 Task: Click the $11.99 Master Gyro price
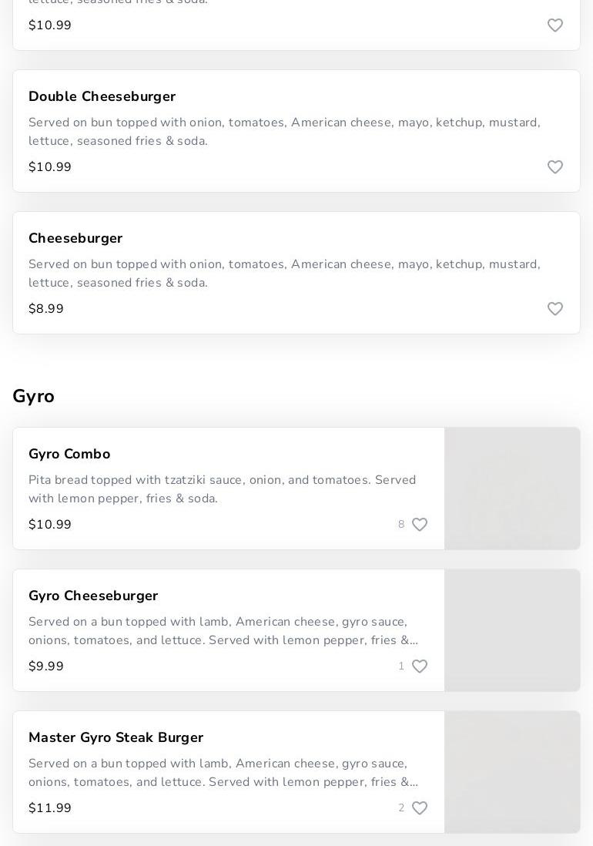(x=50, y=808)
